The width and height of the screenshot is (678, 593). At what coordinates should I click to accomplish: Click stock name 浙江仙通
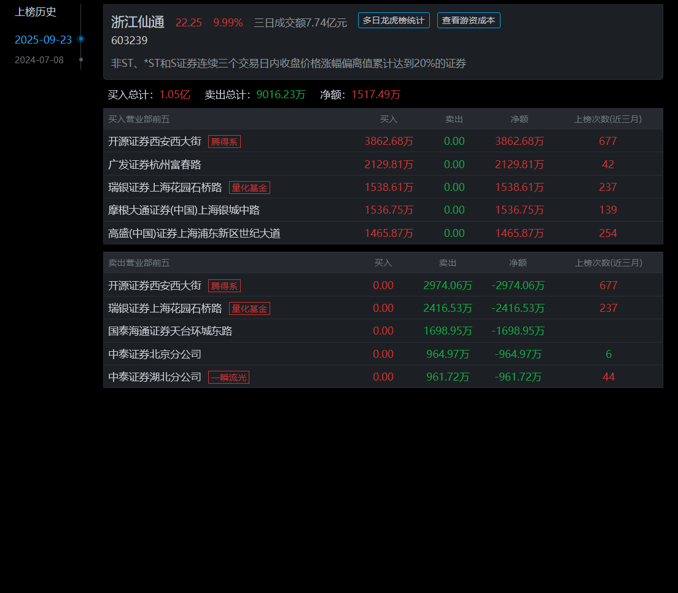pos(138,22)
